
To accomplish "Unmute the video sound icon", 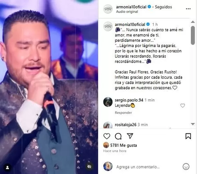I will point(89,167).
